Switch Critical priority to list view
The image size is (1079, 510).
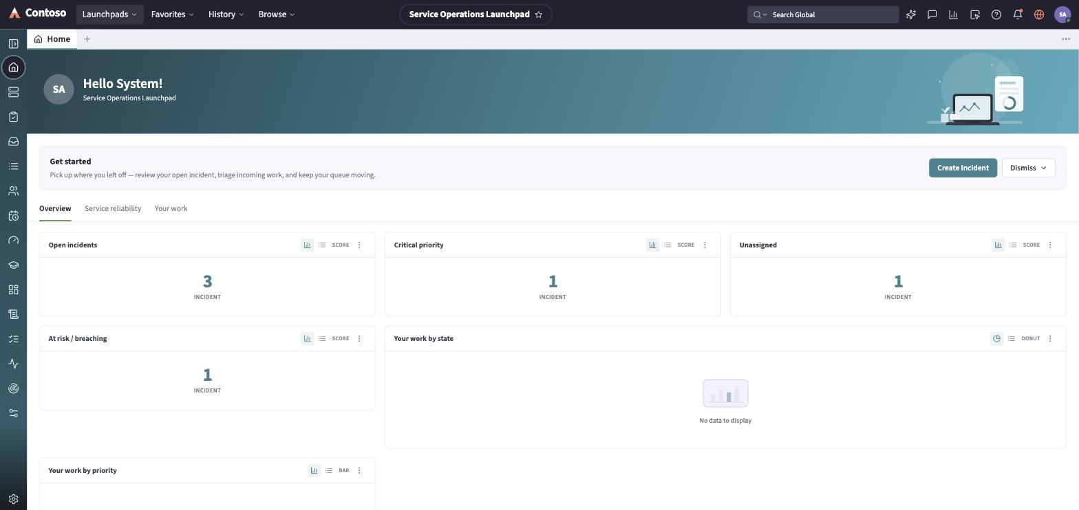(x=667, y=245)
